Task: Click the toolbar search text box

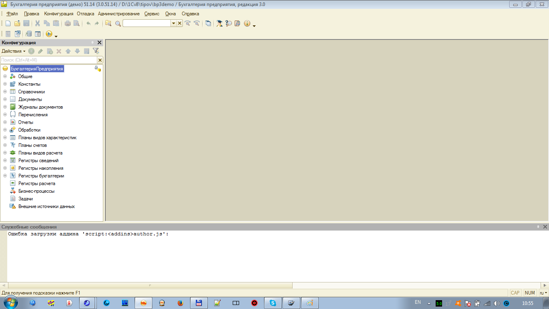Action: 147,23
